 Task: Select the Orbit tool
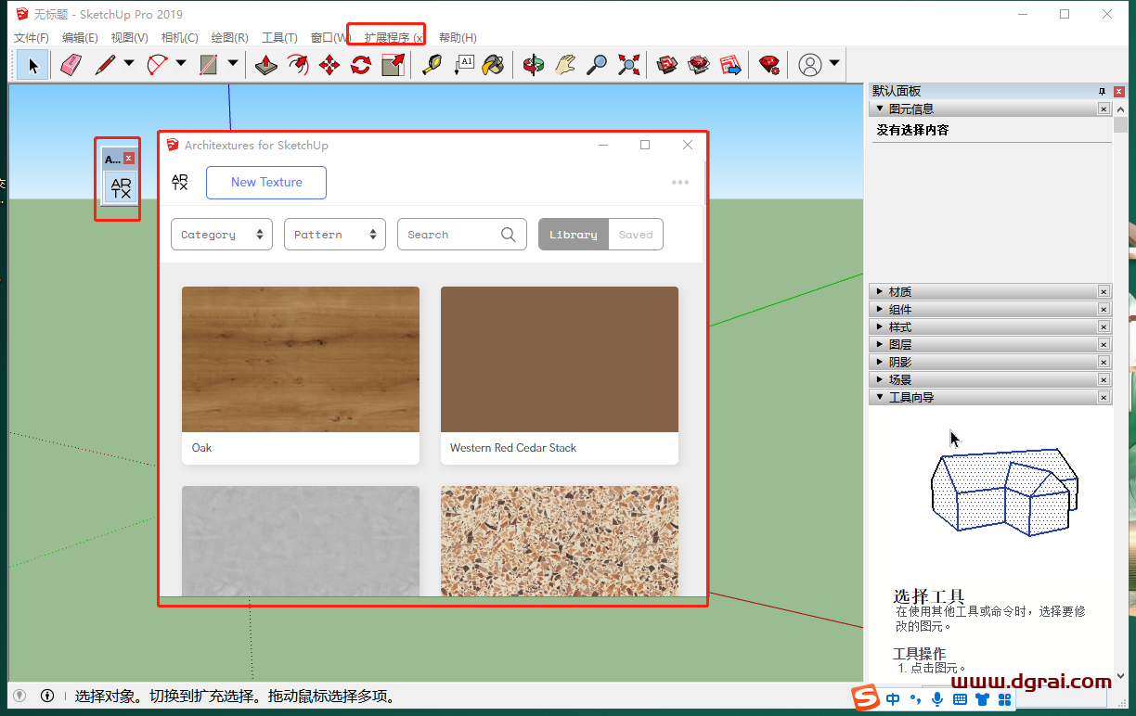coord(532,64)
